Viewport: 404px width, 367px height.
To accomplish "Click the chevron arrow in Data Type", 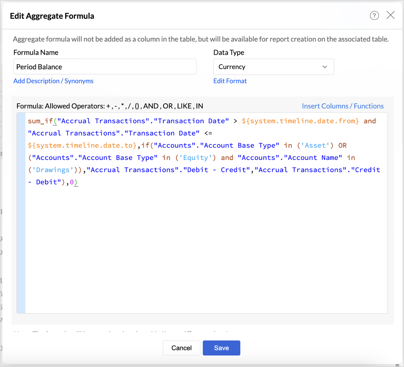I will coord(324,67).
